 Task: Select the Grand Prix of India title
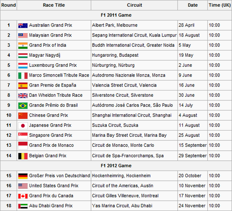pyautogui.click(x=47, y=45)
